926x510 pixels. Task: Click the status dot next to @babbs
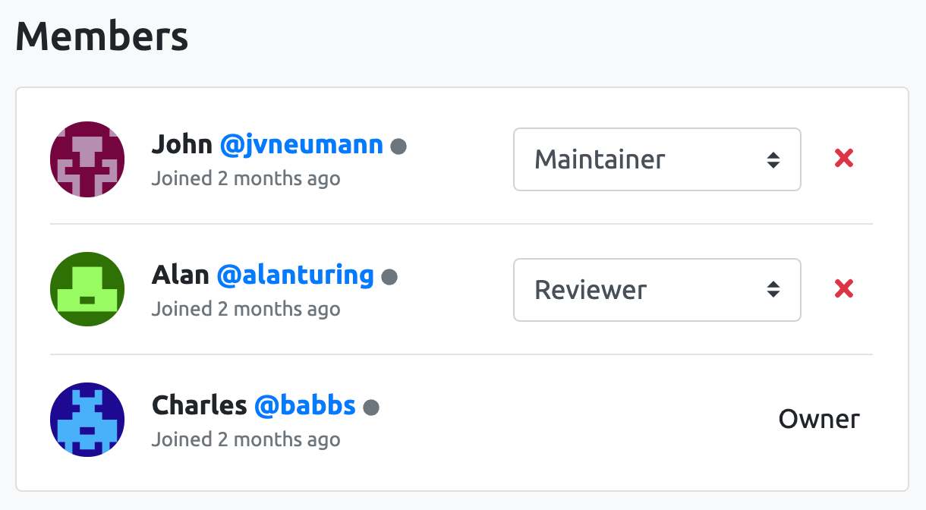coord(370,407)
